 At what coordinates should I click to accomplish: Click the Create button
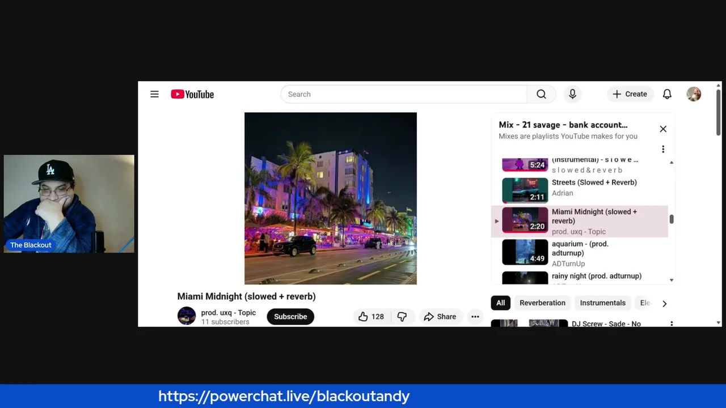(x=630, y=94)
